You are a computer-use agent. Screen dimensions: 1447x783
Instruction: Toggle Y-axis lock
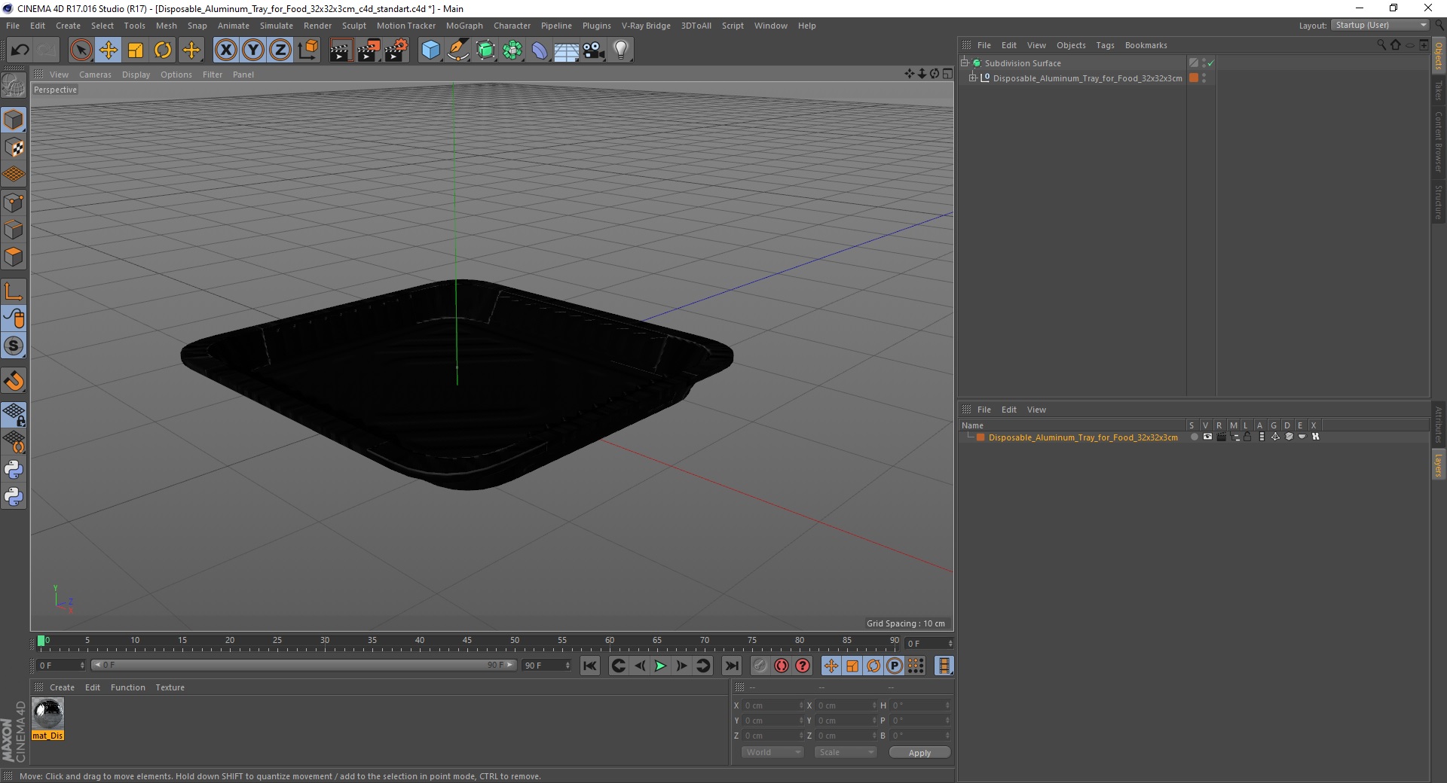click(253, 50)
